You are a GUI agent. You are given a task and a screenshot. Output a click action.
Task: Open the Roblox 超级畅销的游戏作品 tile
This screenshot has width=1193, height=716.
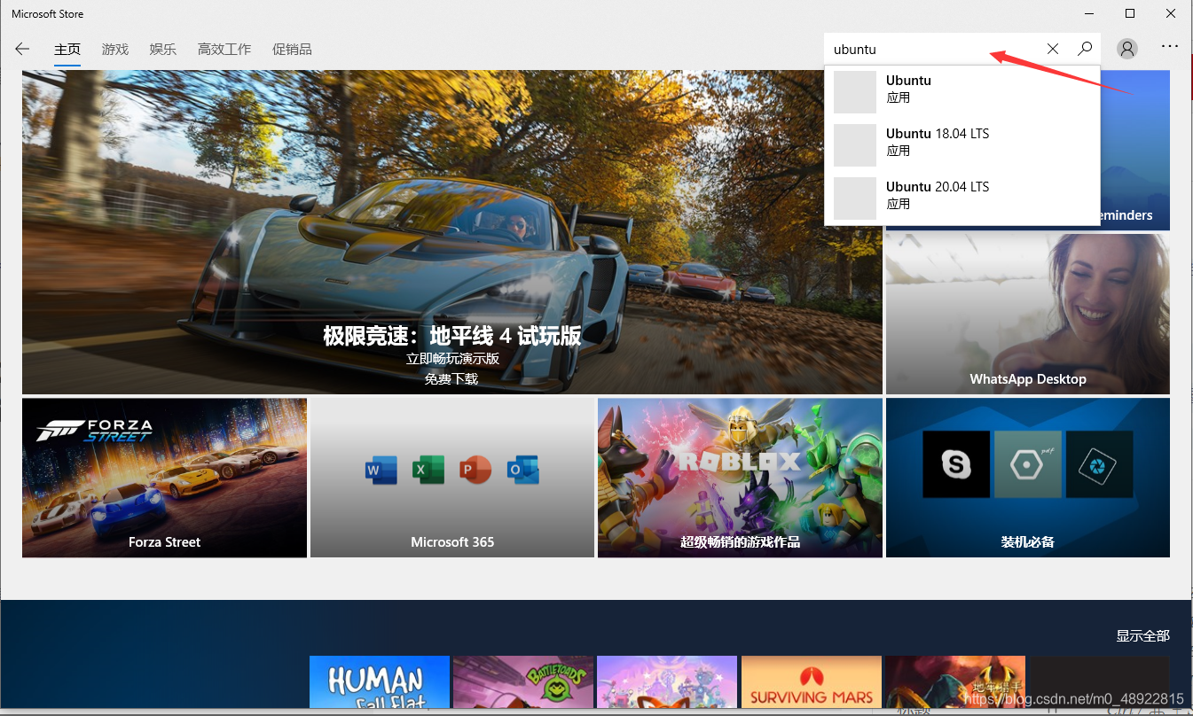(x=740, y=478)
